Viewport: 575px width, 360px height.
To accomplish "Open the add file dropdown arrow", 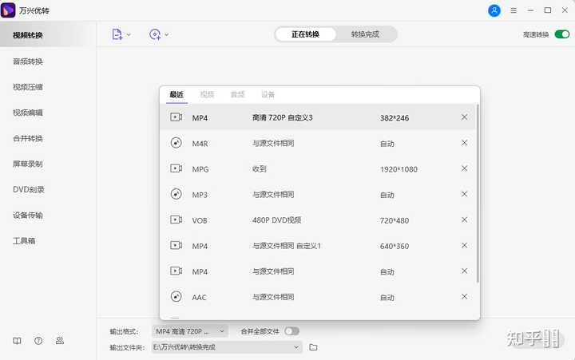I will pyautogui.click(x=129, y=35).
